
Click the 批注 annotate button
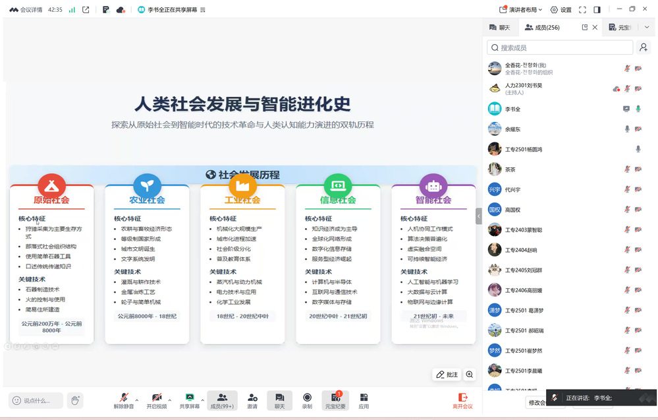tap(447, 375)
